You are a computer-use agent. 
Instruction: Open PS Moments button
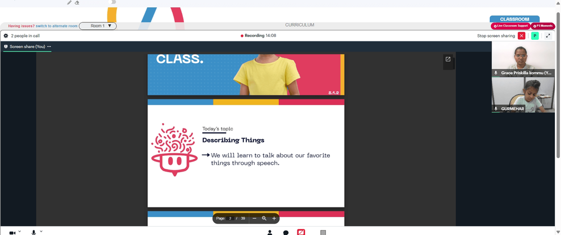[542, 26]
